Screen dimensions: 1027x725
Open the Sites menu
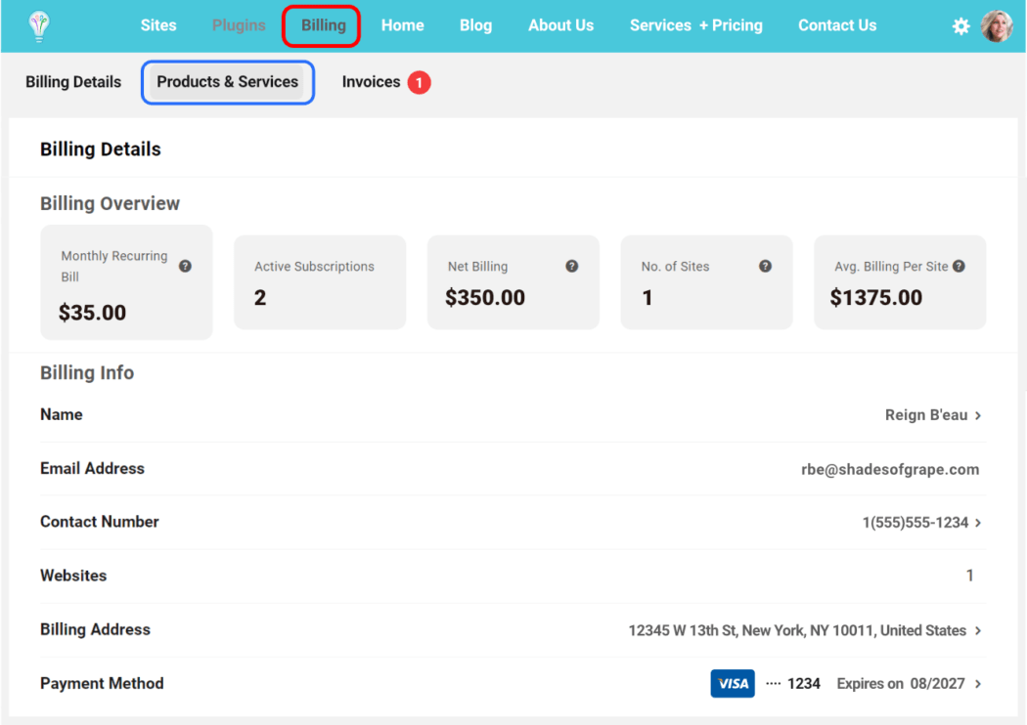(x=158, y=25)
